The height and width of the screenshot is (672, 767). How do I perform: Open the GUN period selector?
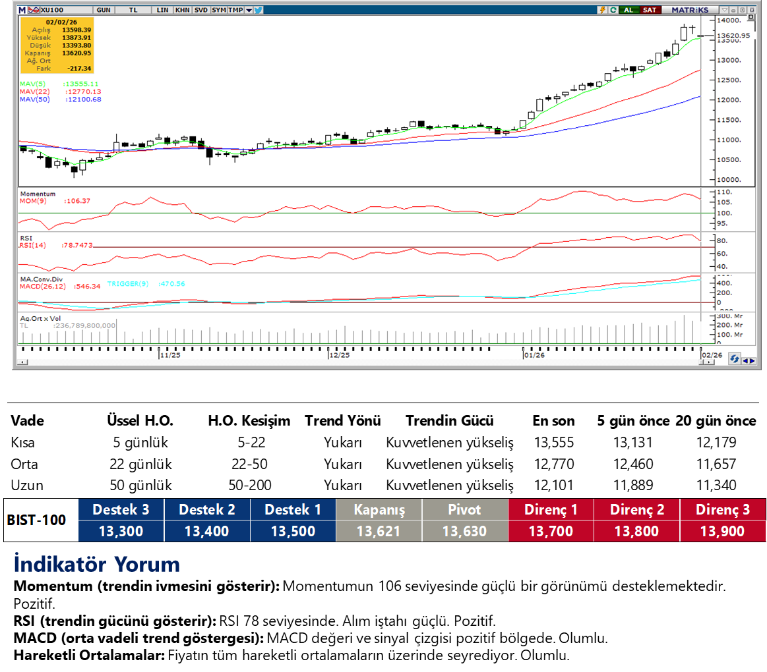pos(104,10)
